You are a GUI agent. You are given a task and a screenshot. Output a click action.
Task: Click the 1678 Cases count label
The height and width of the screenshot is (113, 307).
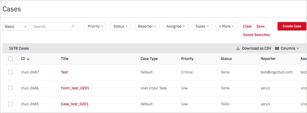pos(19,48)
